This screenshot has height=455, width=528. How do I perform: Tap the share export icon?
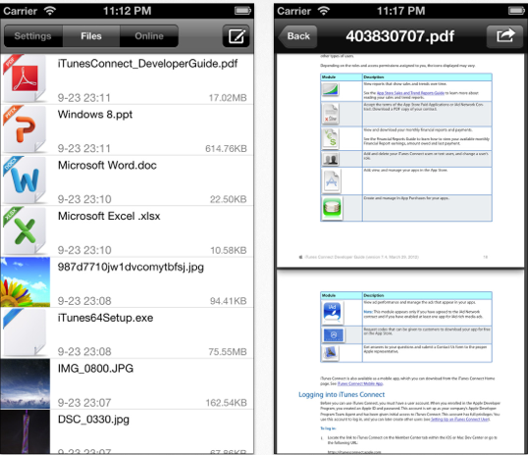click(504, 36)
